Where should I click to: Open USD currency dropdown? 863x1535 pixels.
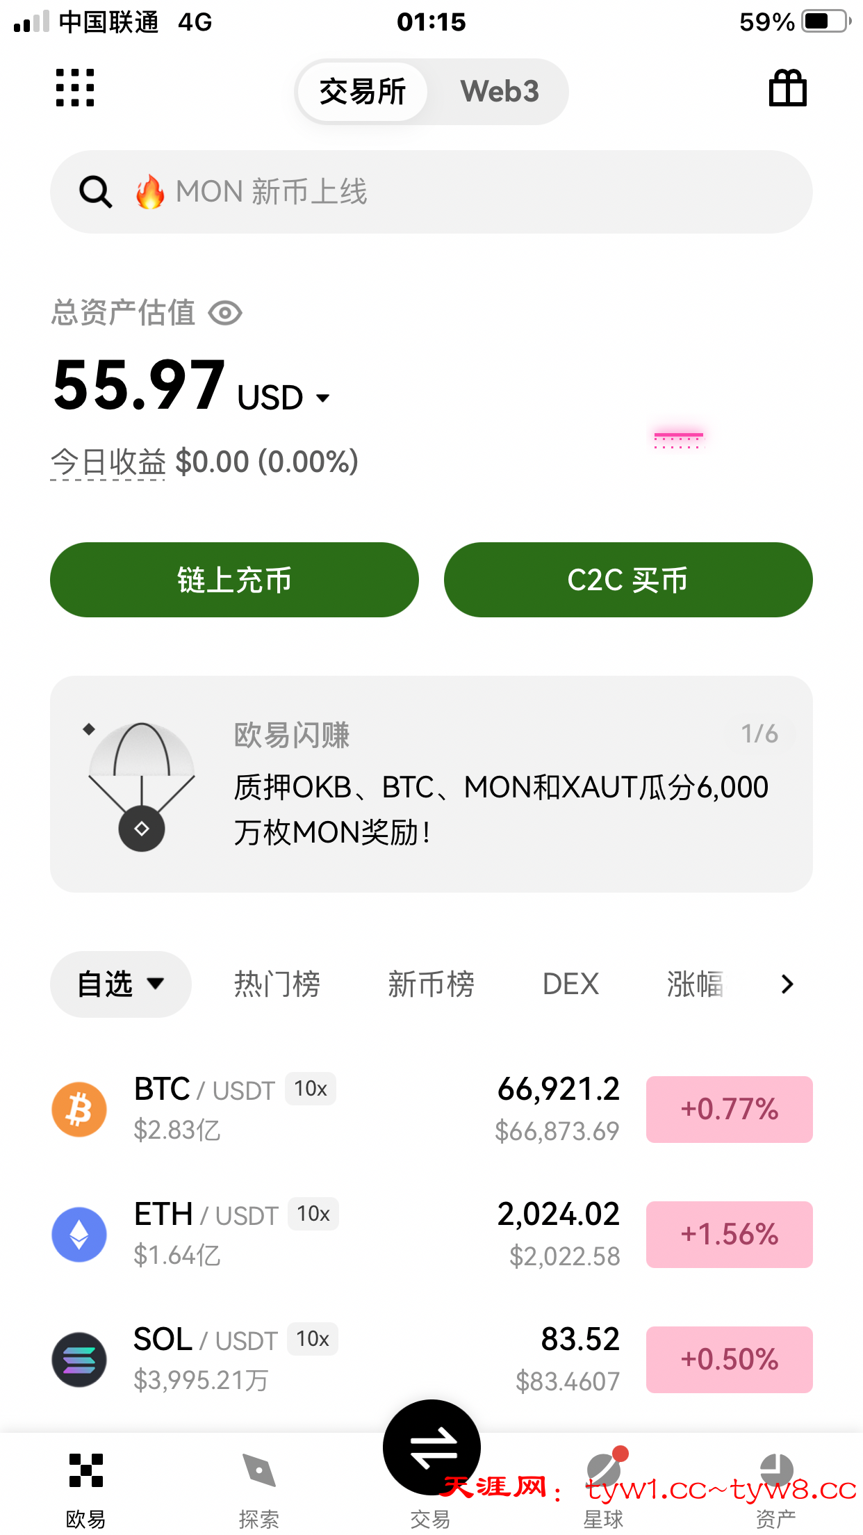pos(322,398)
